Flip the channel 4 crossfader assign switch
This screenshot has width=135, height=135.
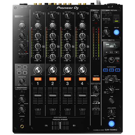point(82,113)
